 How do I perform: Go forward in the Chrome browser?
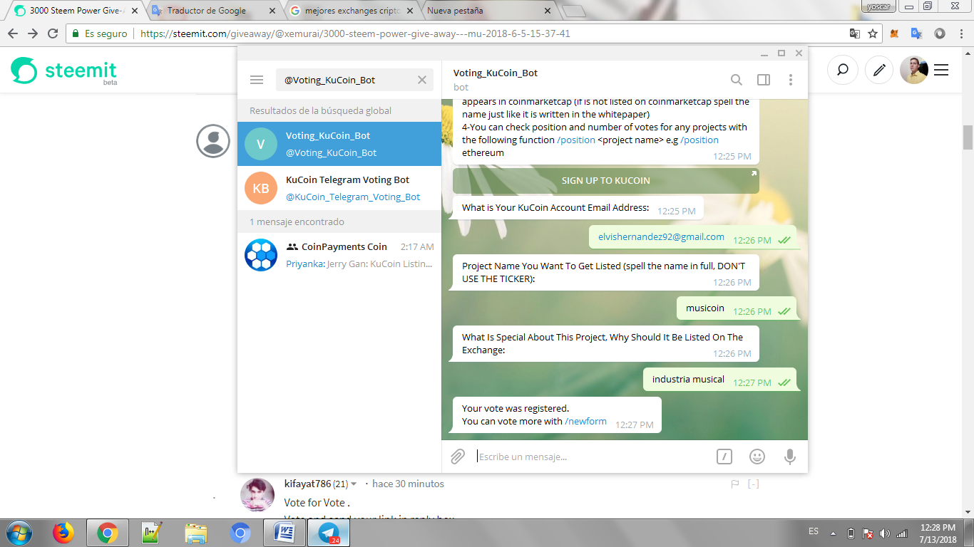click(33, 33)
